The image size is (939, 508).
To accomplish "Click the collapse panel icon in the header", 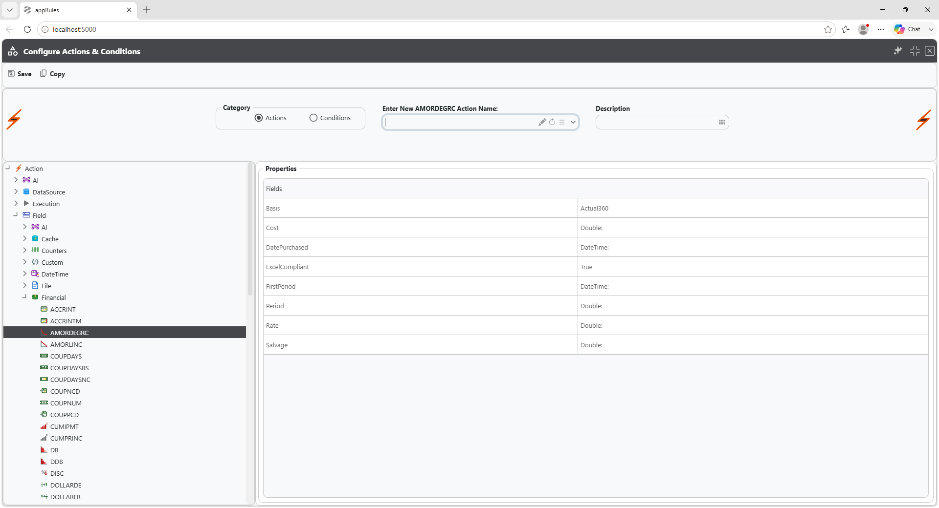I will coord(915,51).
